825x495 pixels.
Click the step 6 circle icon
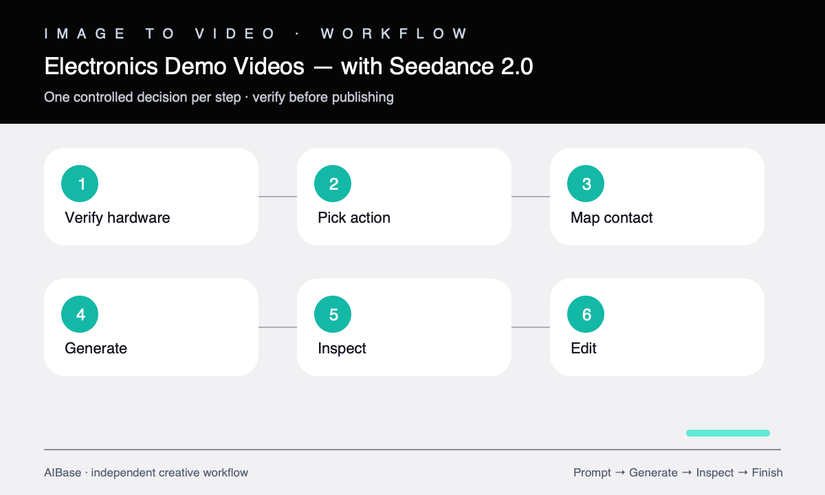coord(586,314)
